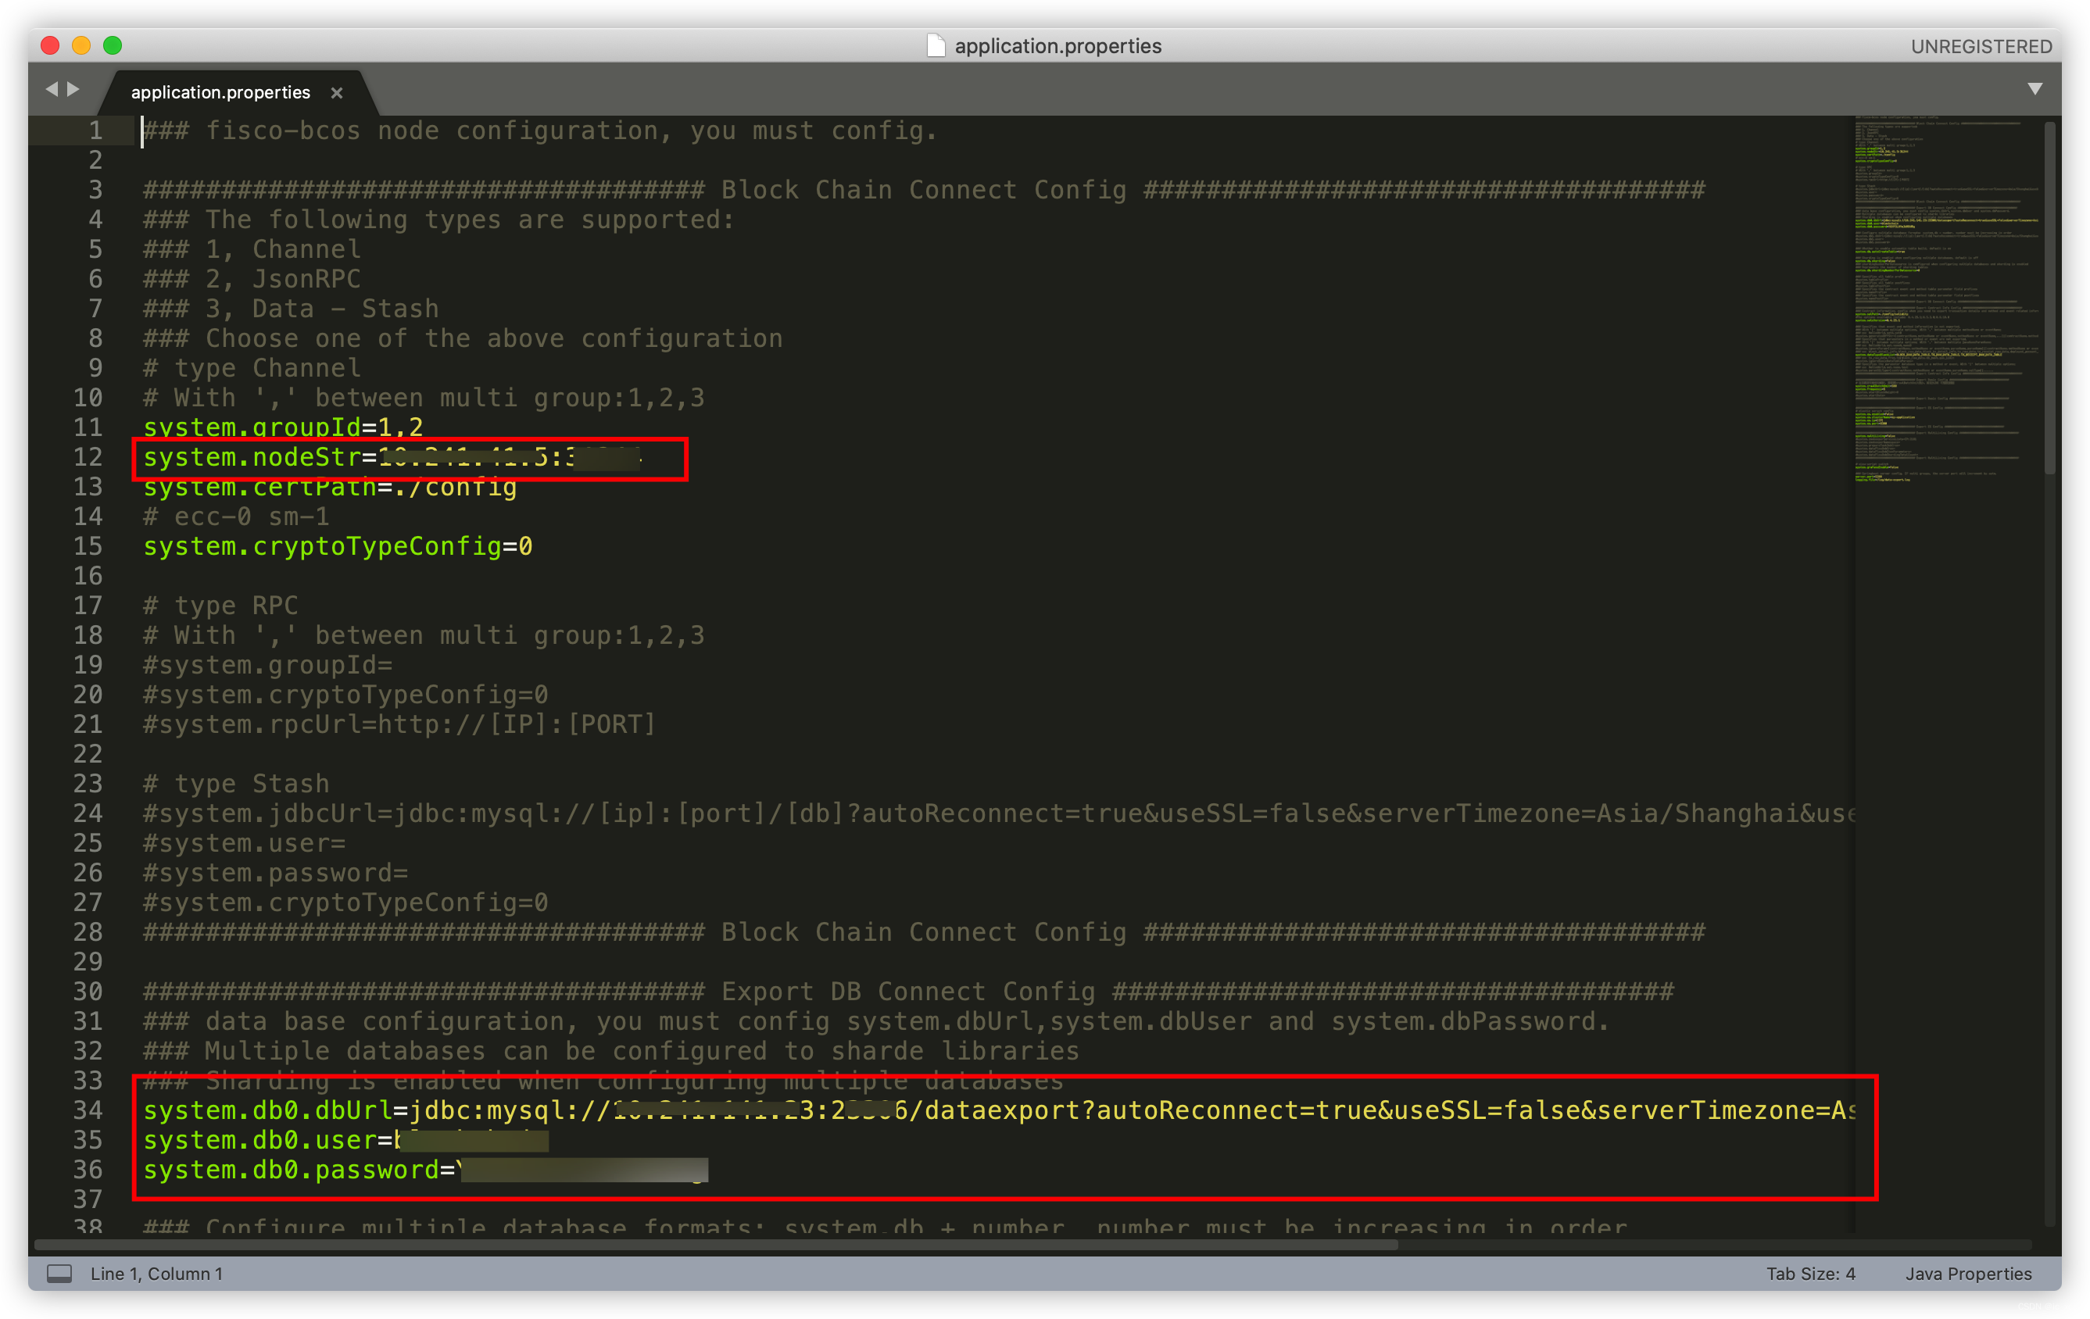Open the Tab Size: 4 setting
Image resolution: width=2090 pixels, height=1319 pixels.
[1810, 1273]
